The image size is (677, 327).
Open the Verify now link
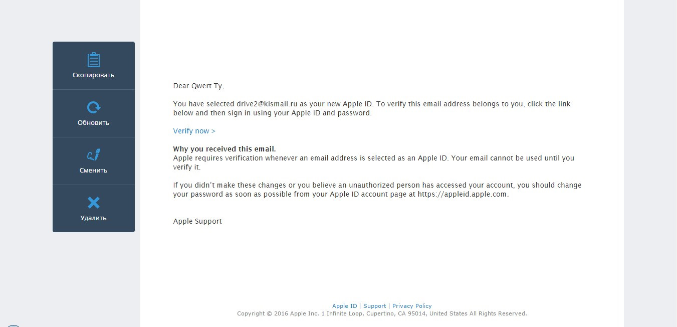[194, 131]
